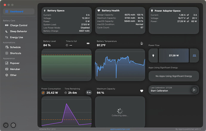Open the apphousekitchen.com link
The height and width of the screenshot is (131, 206).
click(x=120, y=129)
